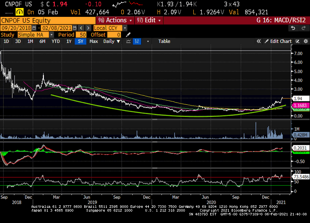
Task: Expand the Local CCY currency dropdown
Action: (x=125, y=28)
